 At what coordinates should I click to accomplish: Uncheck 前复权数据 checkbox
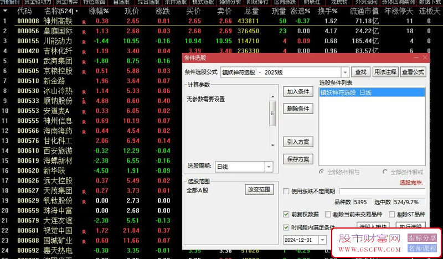(x=286, y=214)
